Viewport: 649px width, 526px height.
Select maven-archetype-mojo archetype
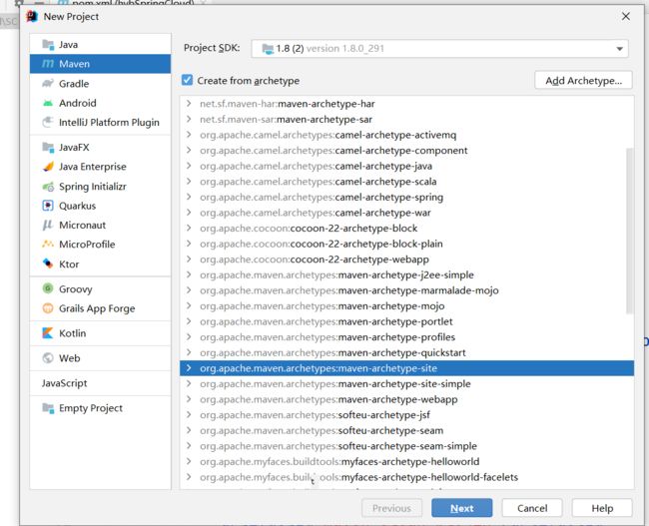click(x=406, y=305)
